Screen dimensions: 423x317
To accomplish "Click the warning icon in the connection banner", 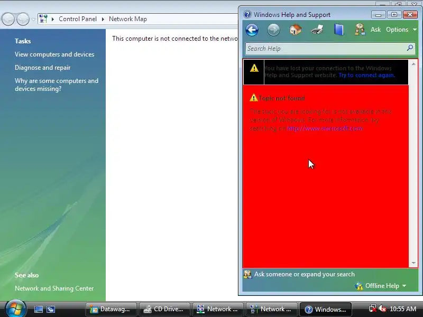I will click(254, 68).
